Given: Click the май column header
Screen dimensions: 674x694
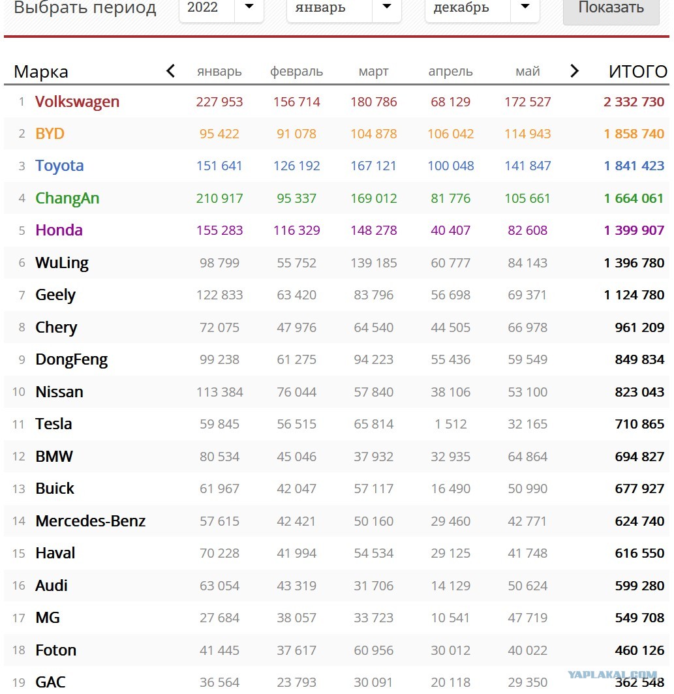Looking at the screenshot, I should pos(527,71).
